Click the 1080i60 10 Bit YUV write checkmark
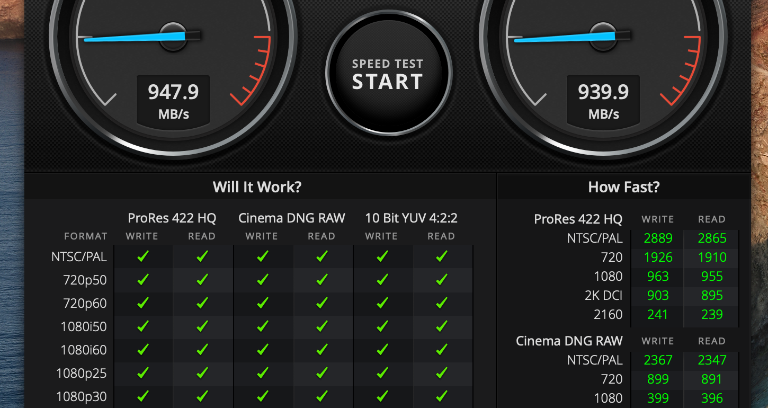 [382, 350]
